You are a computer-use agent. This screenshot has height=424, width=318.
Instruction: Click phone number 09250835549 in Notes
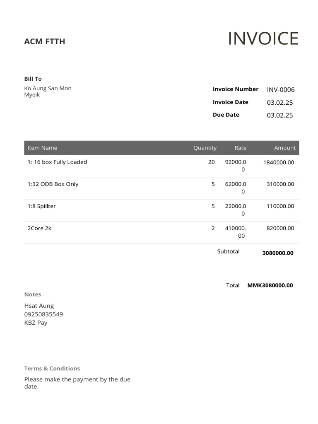coord(43,314)
